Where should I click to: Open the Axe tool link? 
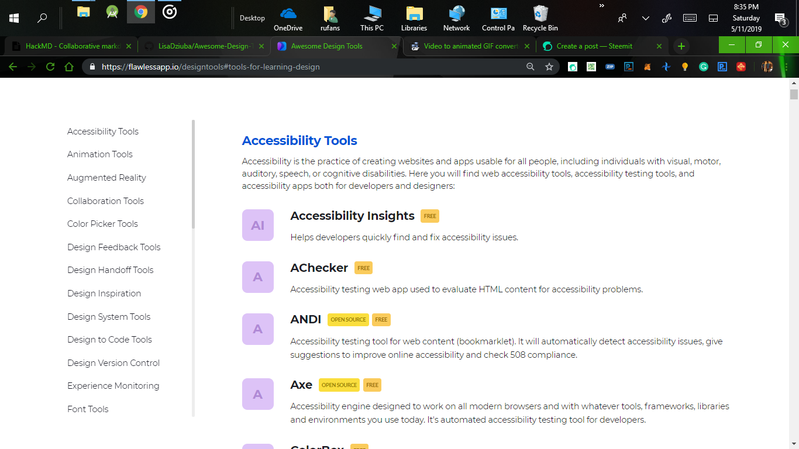[x=301, y=385]
